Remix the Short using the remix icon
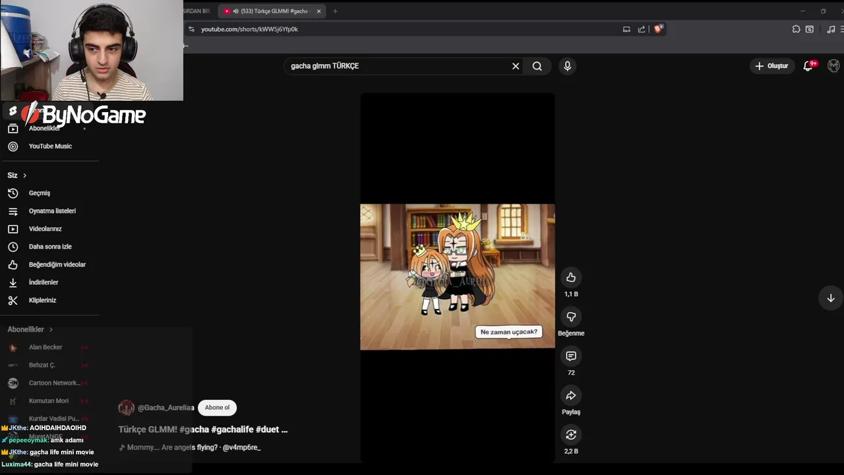 coord(571,435)
